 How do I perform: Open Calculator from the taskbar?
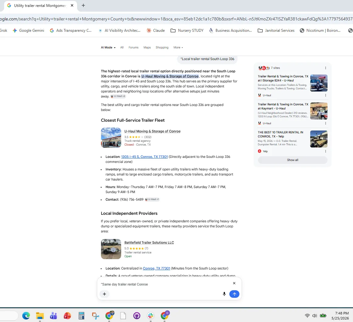(x=81, y=316)
